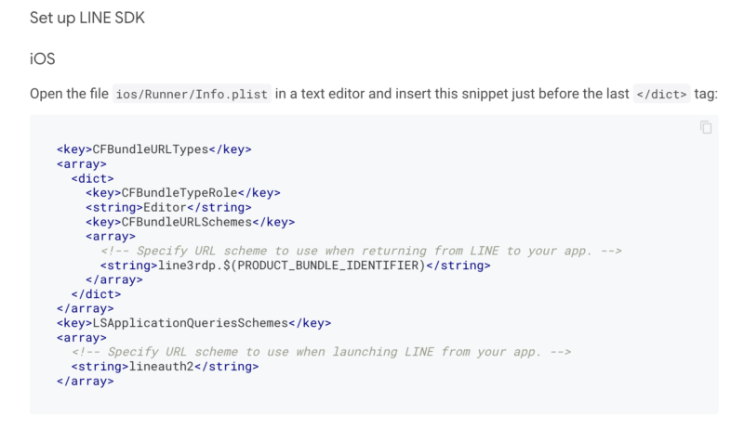
Task: Click the CFBundleTypeRole key line
Action: (182, 193)
